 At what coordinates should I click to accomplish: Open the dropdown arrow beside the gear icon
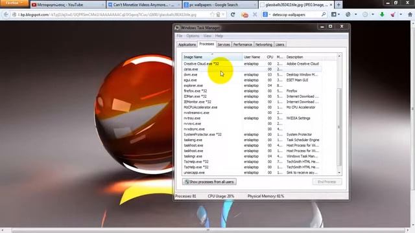pos(355,15)
